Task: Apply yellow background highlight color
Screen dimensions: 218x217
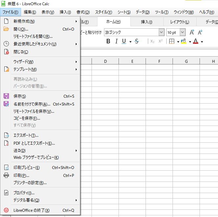Action: 184,41
